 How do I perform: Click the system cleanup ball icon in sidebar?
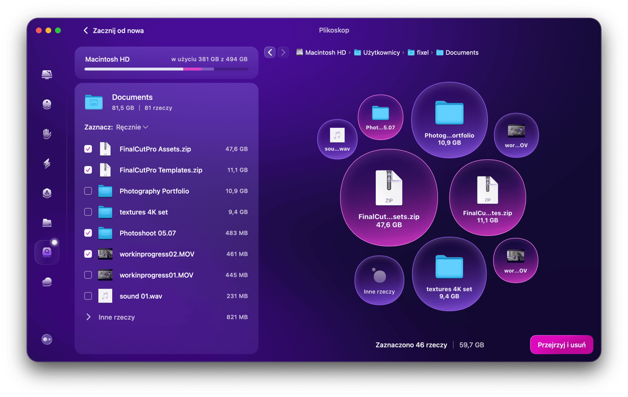(47, 104)
